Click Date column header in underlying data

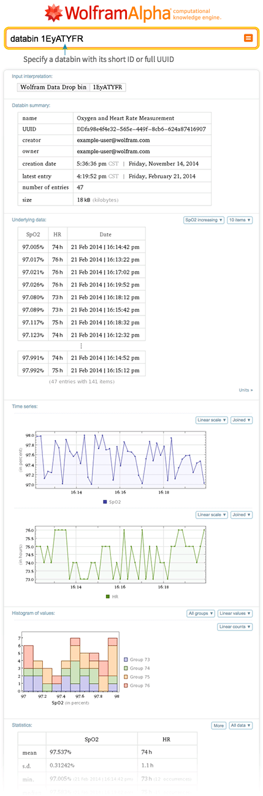(105, 234)
